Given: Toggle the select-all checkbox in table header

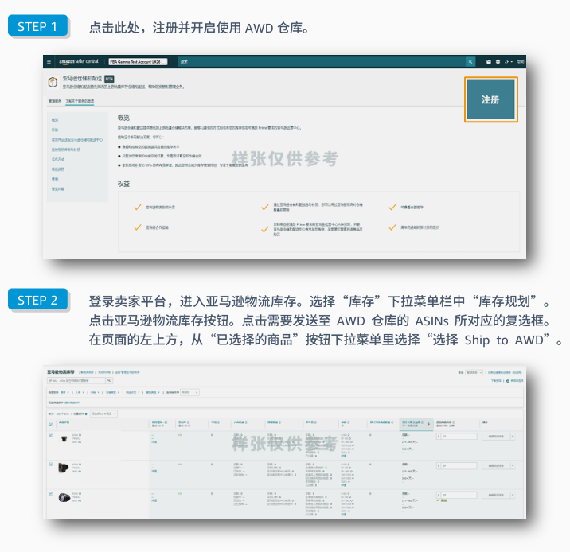Looking at the screenshot, I should (x=50, y=424).
